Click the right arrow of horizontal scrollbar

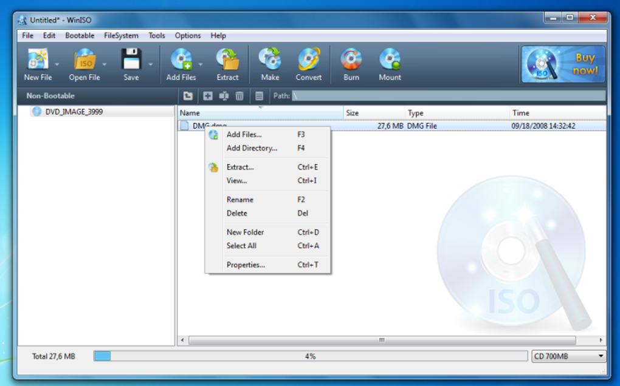pos(601,340)
